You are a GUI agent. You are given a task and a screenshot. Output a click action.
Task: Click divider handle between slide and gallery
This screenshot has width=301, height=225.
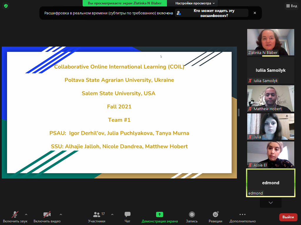pyautogui.click(x=238, y=112)
